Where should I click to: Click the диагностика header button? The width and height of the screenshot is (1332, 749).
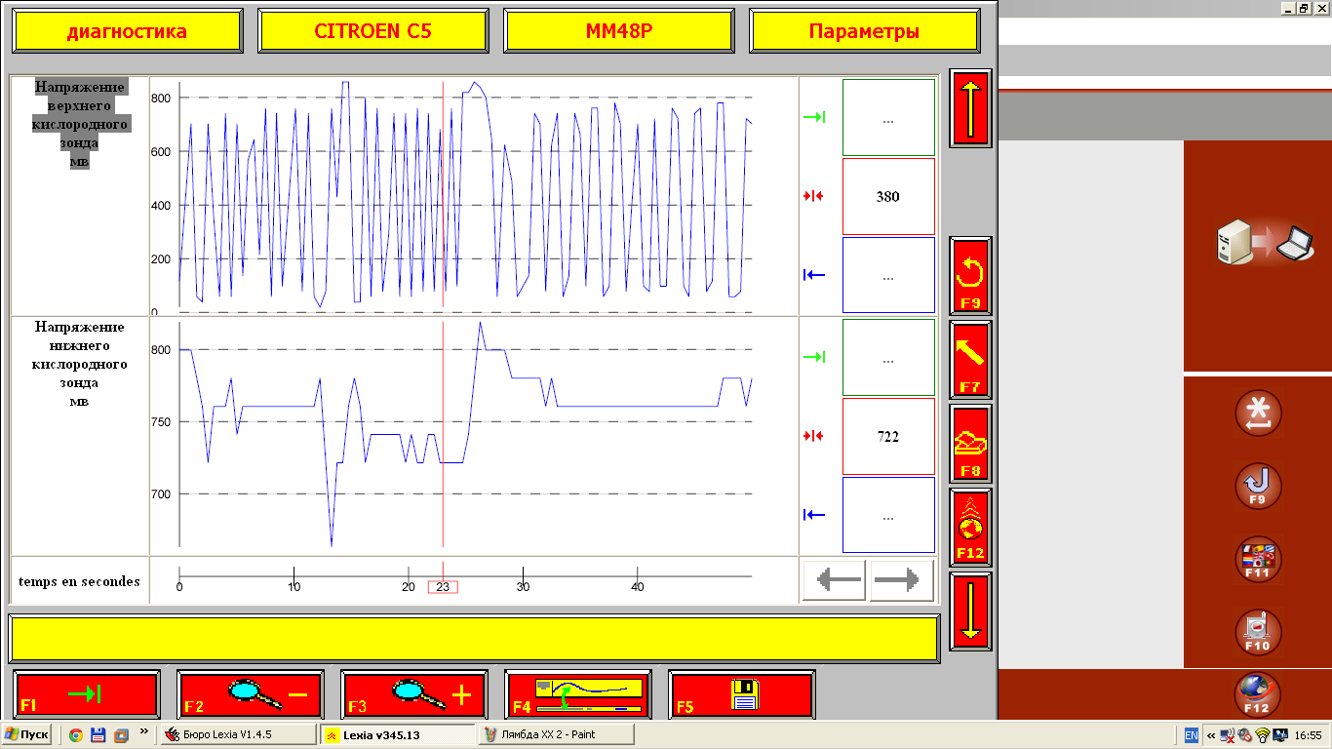[127, 31]
